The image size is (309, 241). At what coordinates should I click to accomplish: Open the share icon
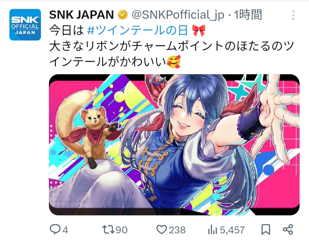click(x=288, y=229)
